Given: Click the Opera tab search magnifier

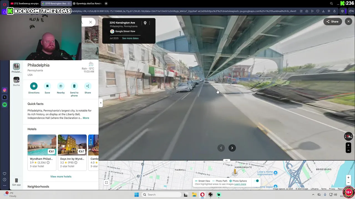Looking at the screenshot, I should 331,4.
